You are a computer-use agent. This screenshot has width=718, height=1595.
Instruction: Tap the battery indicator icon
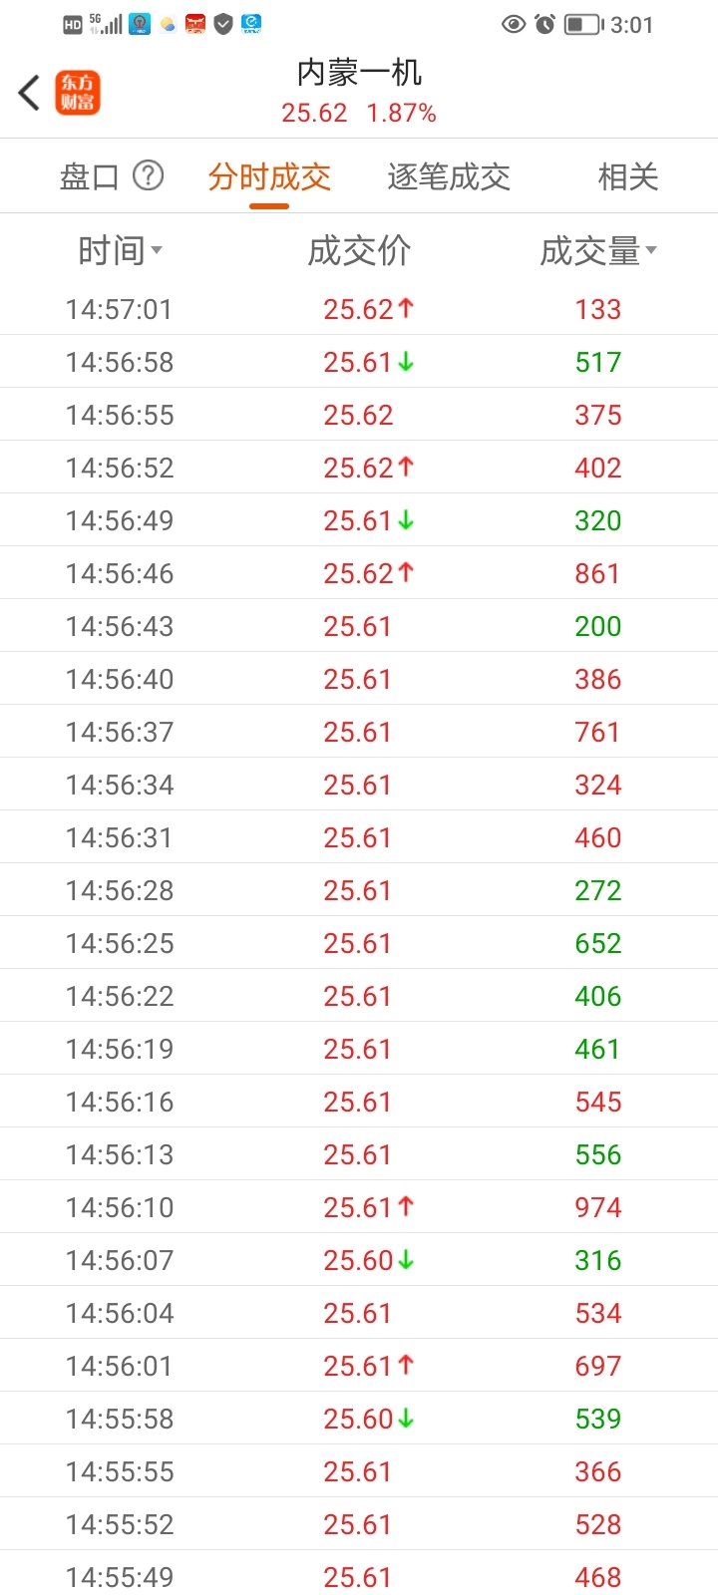[x=584, y=24]
